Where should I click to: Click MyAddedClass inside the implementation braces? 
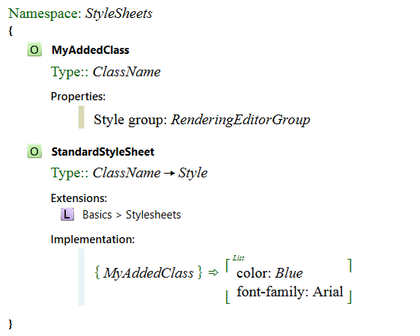[x=148, y=273]
